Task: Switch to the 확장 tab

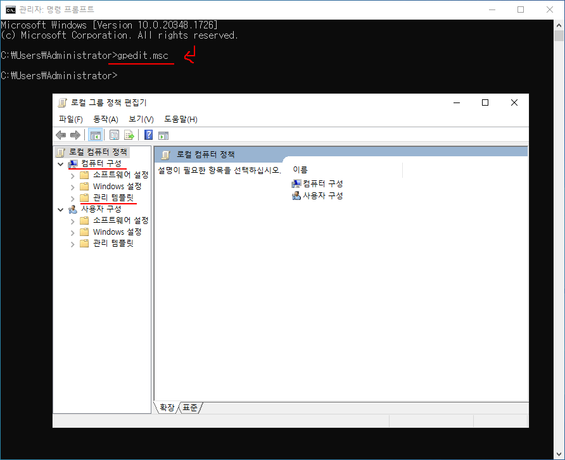Action: pyautogui.click(x=167, y=407)
